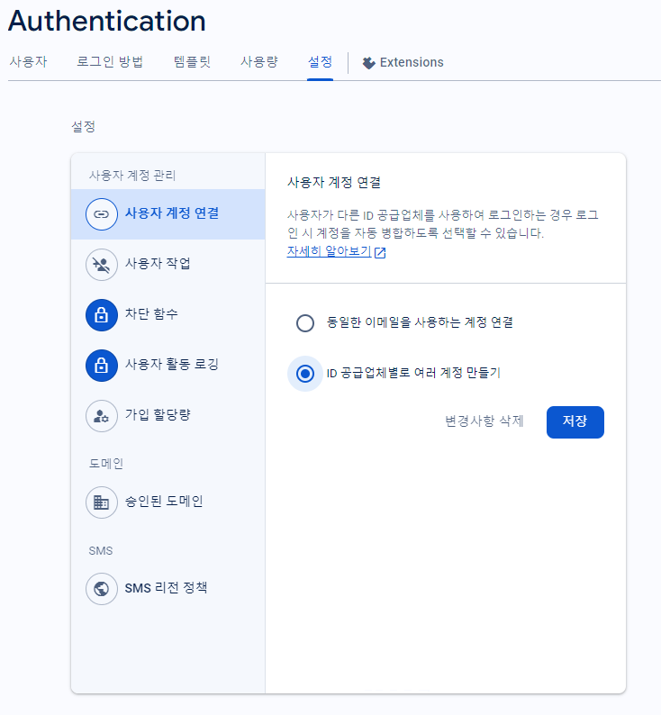Select ID 공급업체별로 여러 계정 만들기 radio button

click(305, 374)
